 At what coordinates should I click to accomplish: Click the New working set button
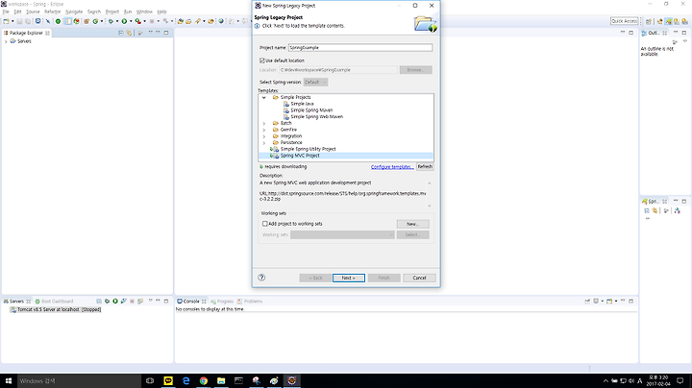(412, 224)
